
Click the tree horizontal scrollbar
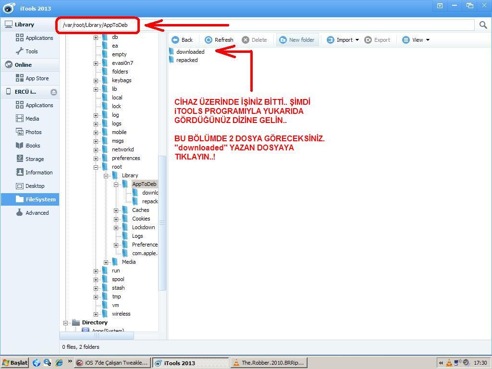coord(97,336)
